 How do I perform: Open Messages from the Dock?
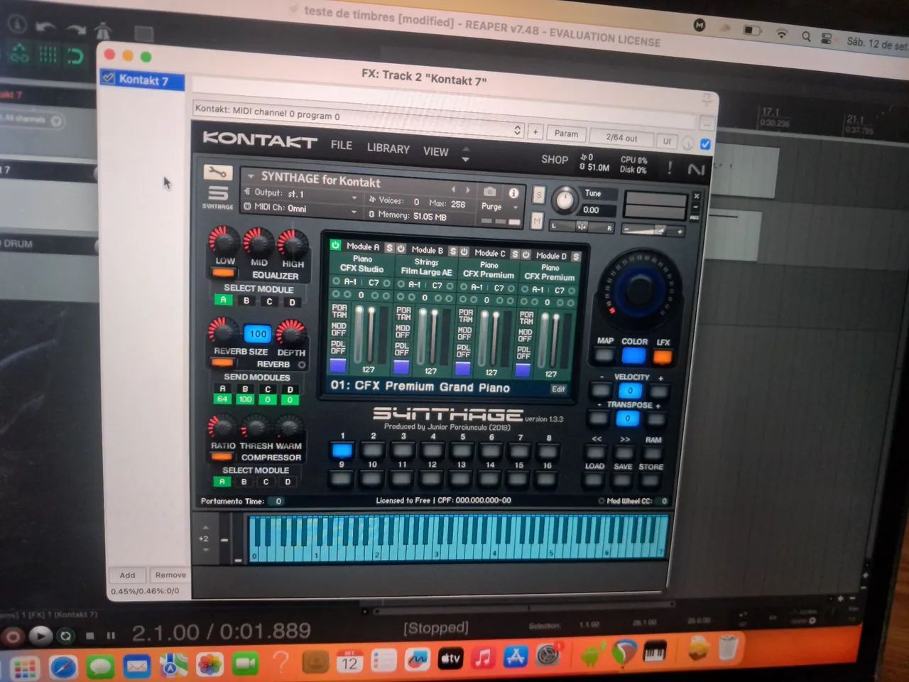(100, 667)
